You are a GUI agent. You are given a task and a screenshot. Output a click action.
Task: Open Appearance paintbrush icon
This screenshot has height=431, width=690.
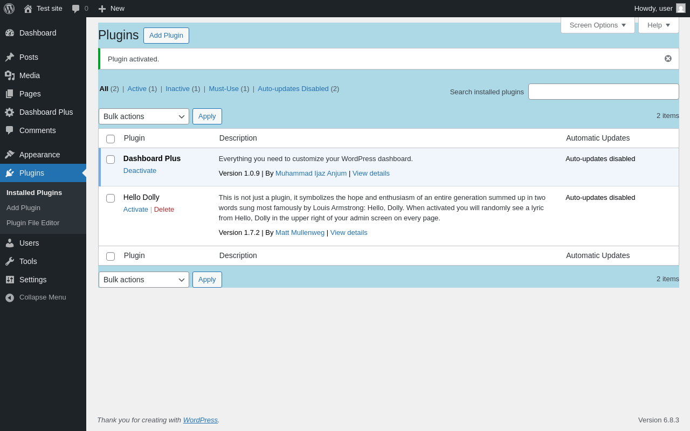pos(10,155)
